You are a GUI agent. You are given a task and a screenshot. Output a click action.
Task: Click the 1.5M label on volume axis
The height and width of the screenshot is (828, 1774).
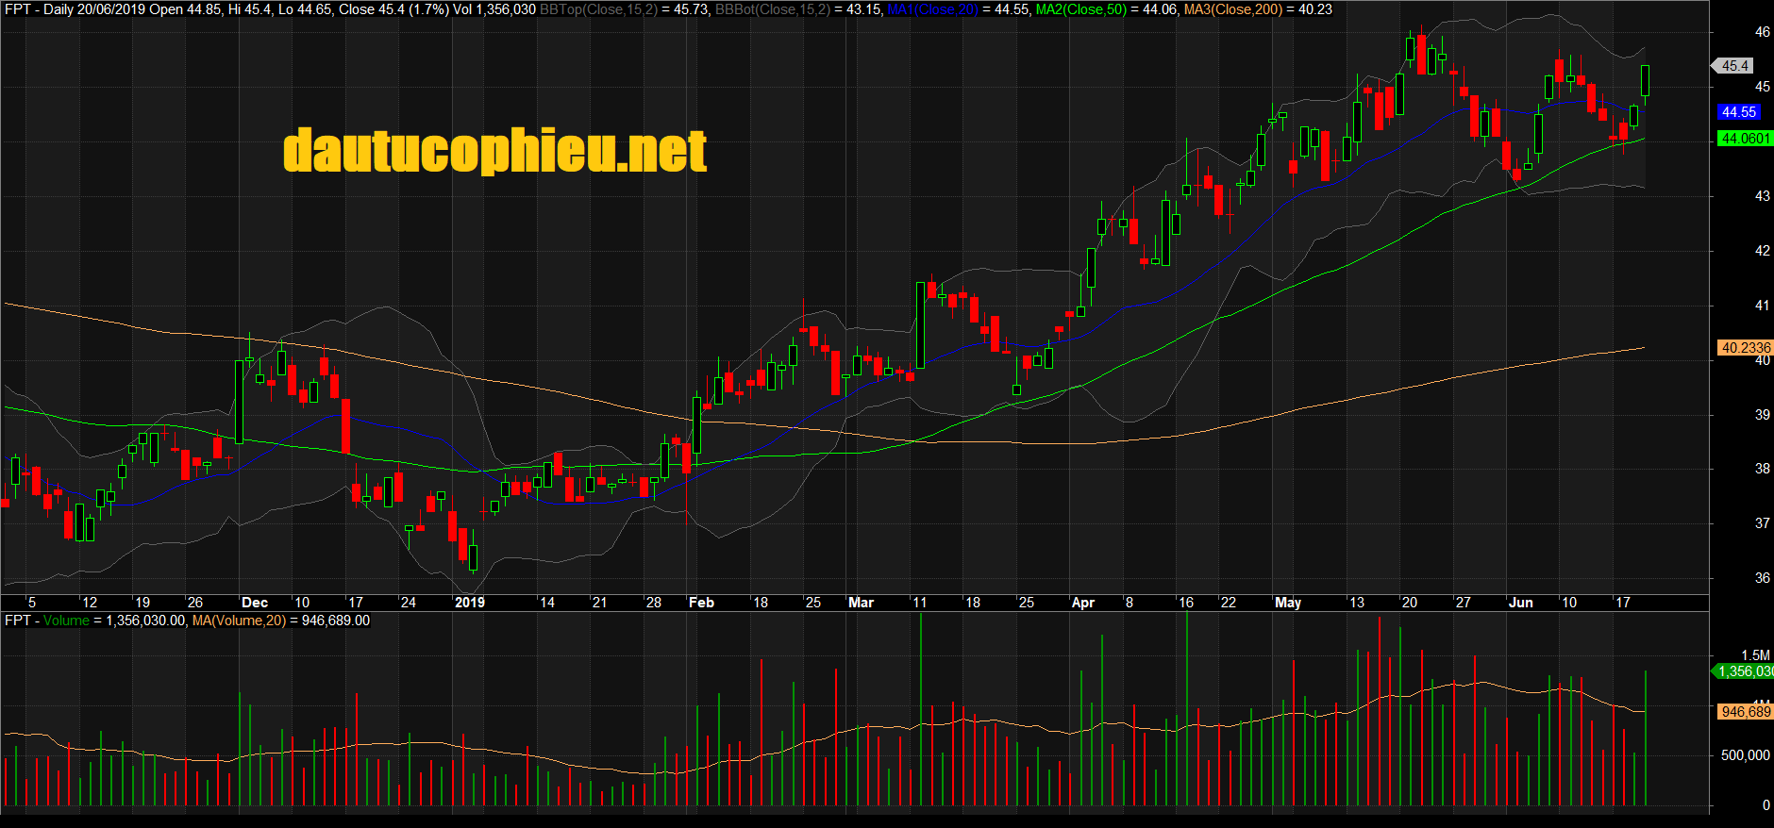coord(1755,655)
